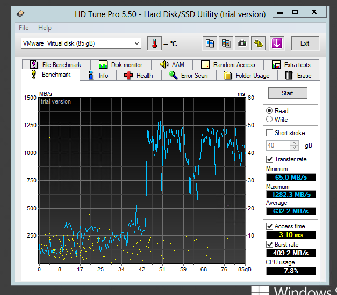
Task: Copy screenshot to clipboard toolbar icon
Action: coord(226,43)
